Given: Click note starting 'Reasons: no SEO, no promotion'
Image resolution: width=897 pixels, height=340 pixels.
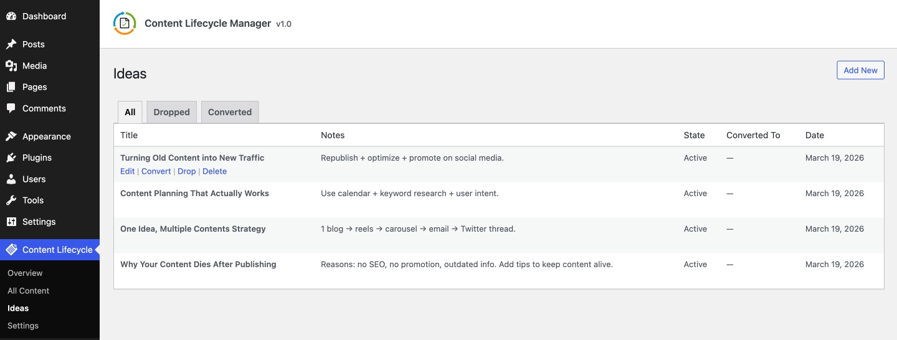Looking at the screenshot, I should tap(467, 264).
